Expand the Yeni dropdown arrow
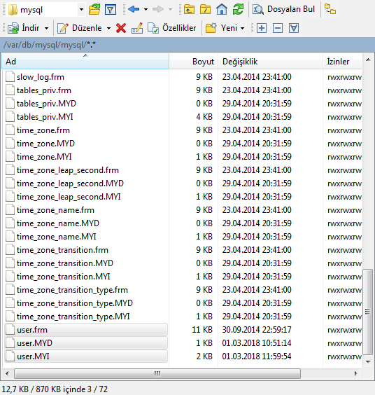The height and width of the screenshot is (395, 375). 242,28
